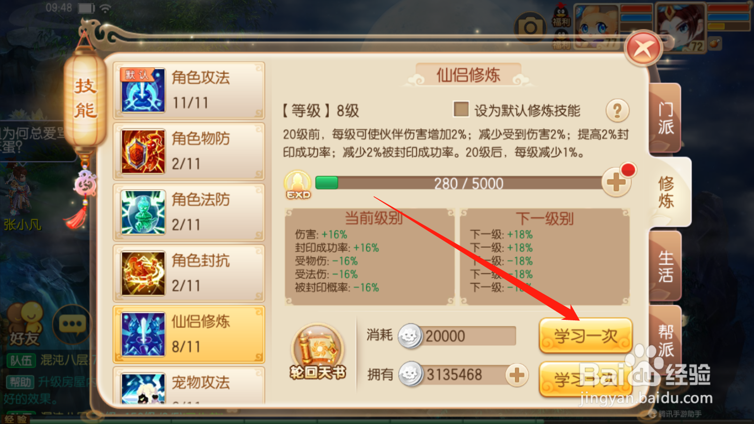This screenshot has width=754, height=424.
Task: Switch to the 门派 side tab
Action: [x=665, y=118]
